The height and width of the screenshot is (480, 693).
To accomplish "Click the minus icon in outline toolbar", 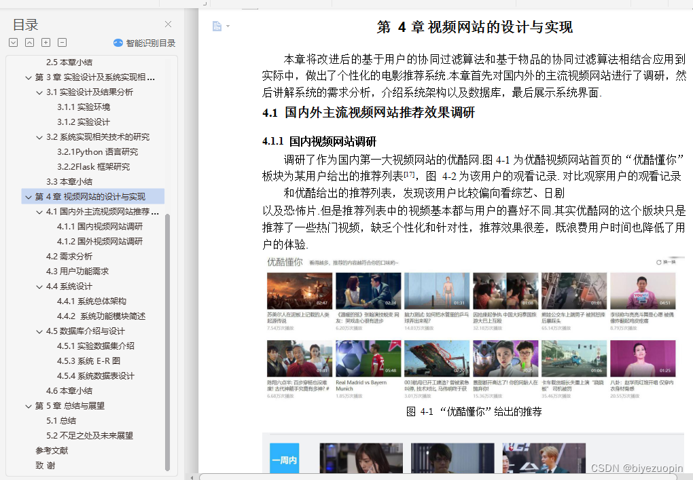I will click(63, 42).
